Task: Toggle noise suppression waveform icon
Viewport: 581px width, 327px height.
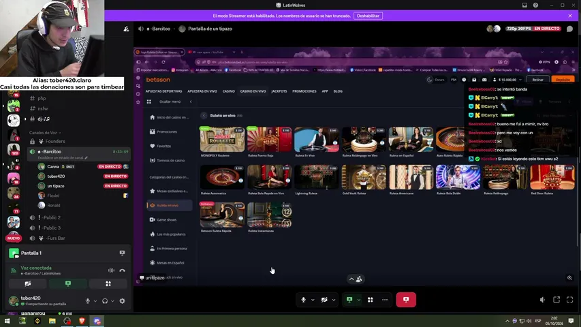Action: (x=111, y=270)
